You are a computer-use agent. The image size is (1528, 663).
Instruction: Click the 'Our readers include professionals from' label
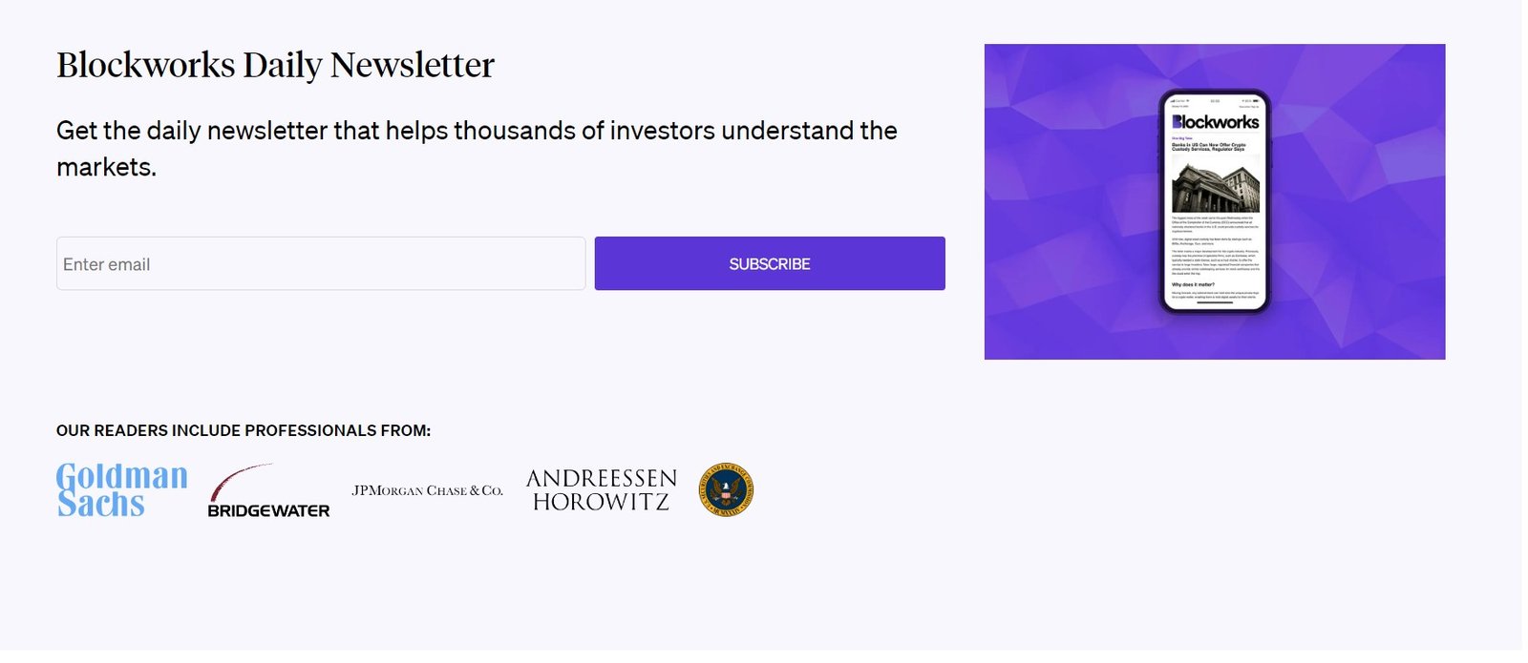[244, 430]
